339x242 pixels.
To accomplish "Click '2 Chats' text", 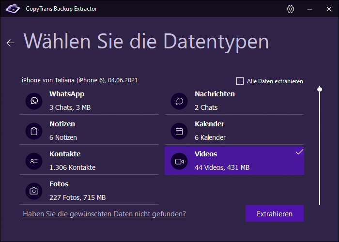I will (206, 107).
